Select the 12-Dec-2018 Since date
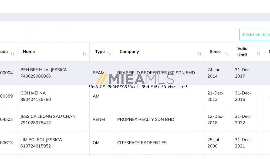This screenshot has width=270, height=159. (215, 119)
